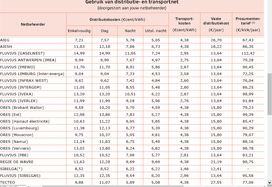This screenshot has width=272, height=187.
Task: Click the 112,42 prosumententarief value
Action: tap(248, 53)
